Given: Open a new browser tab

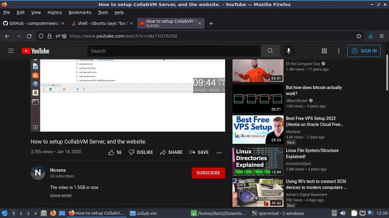Looking at the screenshot, I should pos(211,24).
